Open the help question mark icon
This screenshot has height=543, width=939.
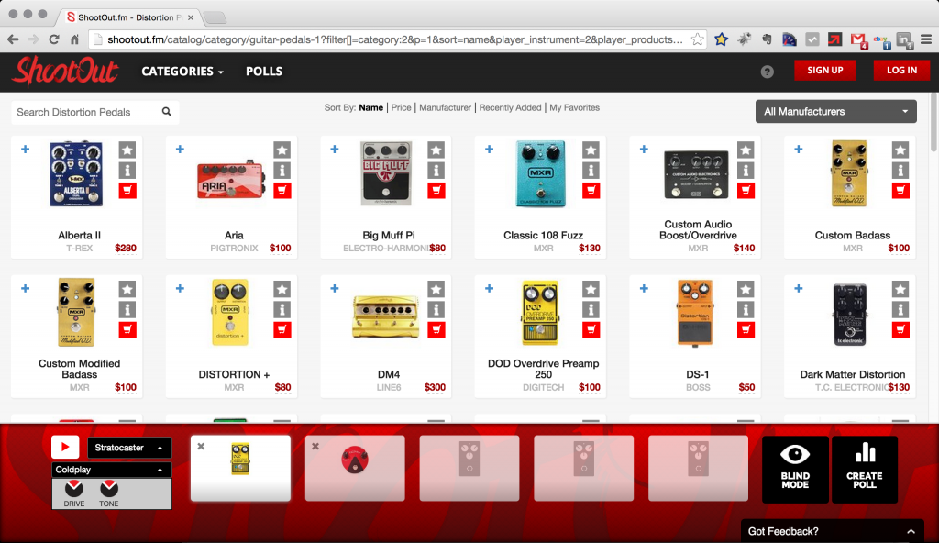(768, 72)
